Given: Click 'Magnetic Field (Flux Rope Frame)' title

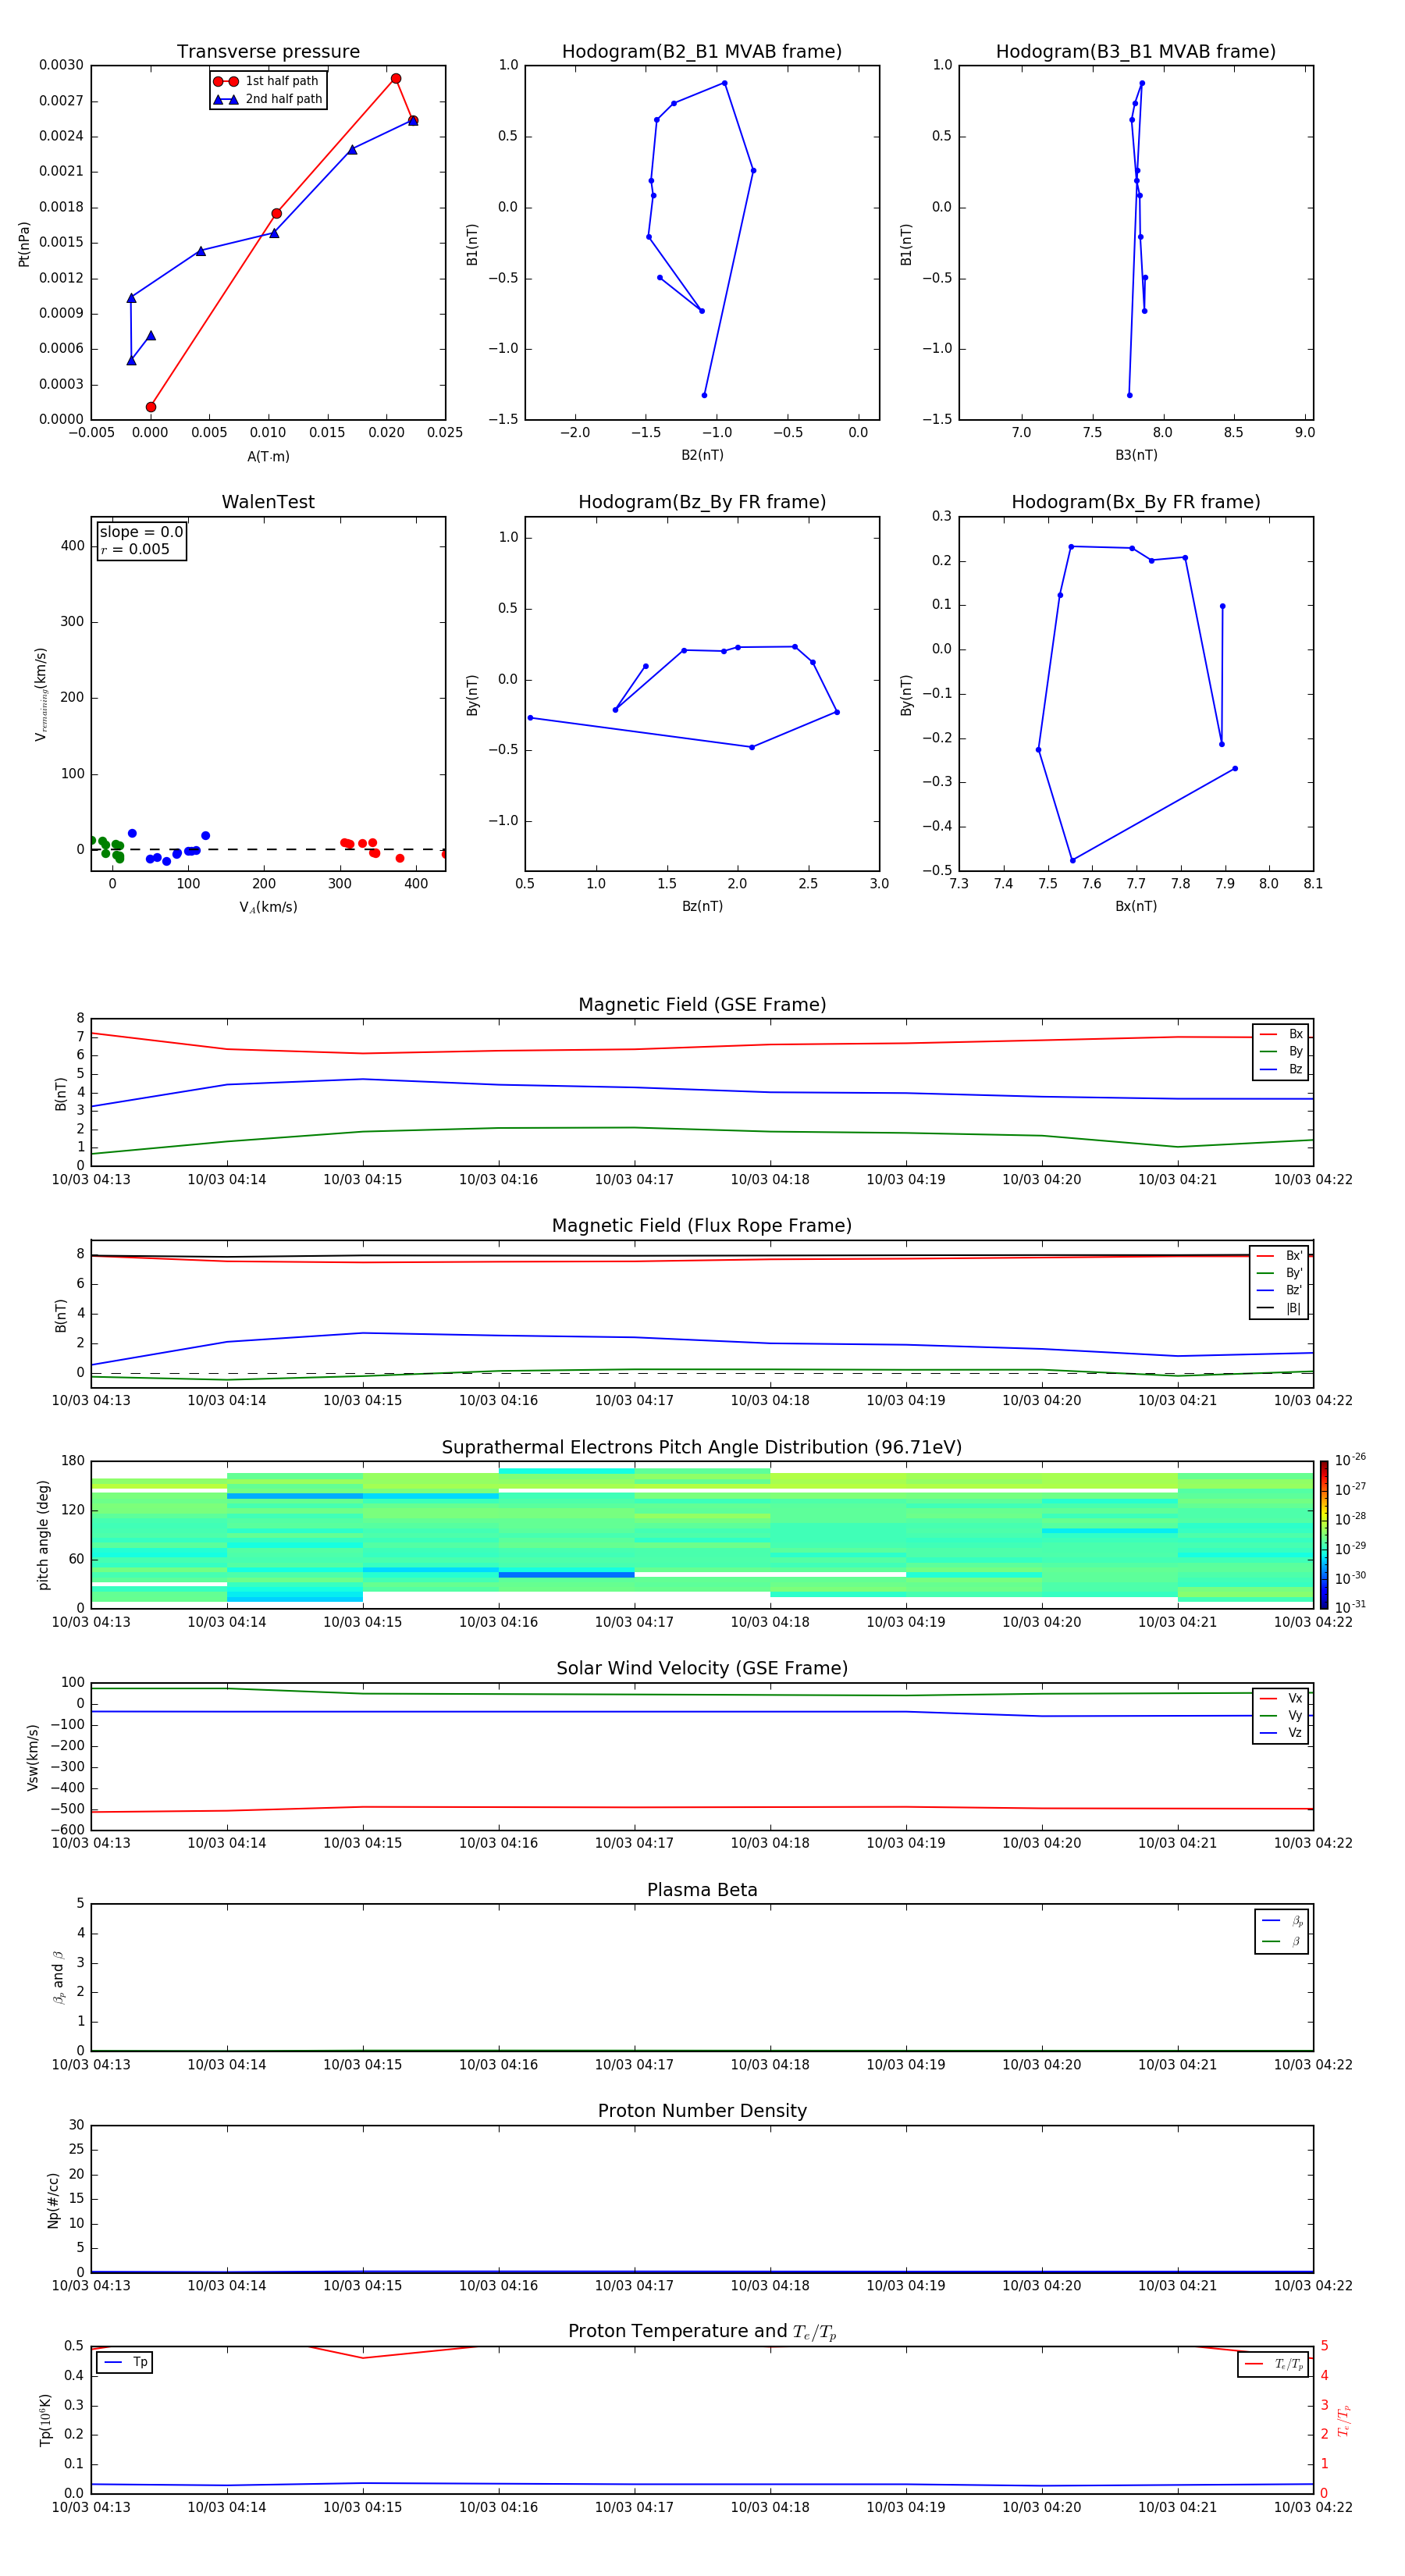Looking at the screenshot, I should point(702,1226).
